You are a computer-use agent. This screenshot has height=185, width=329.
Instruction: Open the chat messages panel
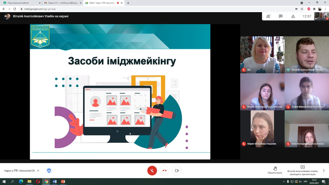click(x=281, y=16)
